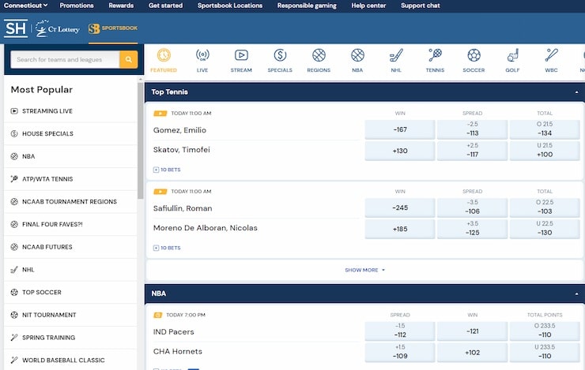Screen dimensions: 585x370
Task: Select Spring Training in sidebar
Action: (70, 338)
